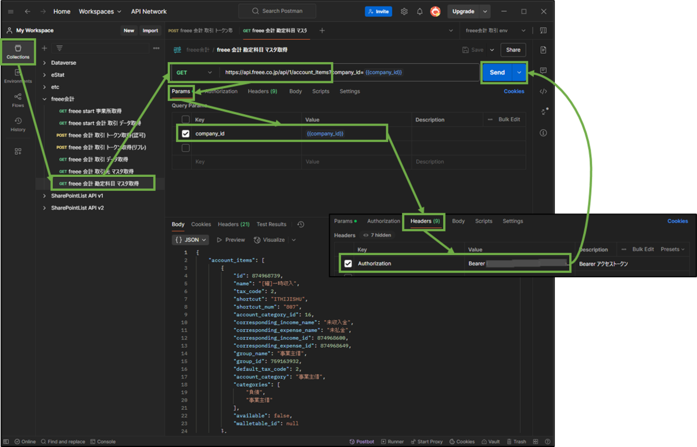Expand the eStat collection
Viewport: 697px width, 447px height.
pos(45,75)
